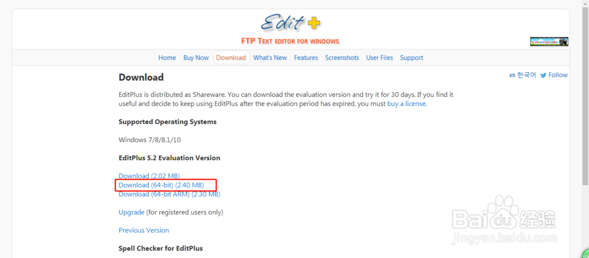The image size is (589, 258).
Task: Download the 64-bit ARM 2.30 MB installer
Action: point(170,195)
